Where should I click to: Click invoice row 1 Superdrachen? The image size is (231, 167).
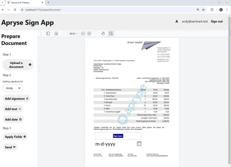click(131, 93)
